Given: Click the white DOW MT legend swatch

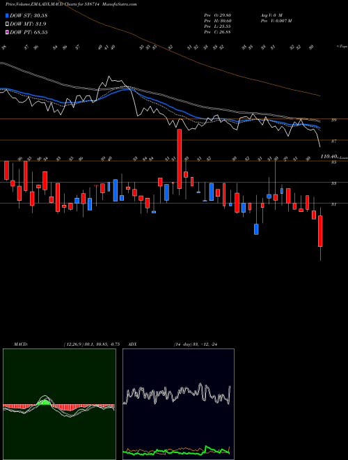Looking at the screenshot, I should click(x=8, y=24).
